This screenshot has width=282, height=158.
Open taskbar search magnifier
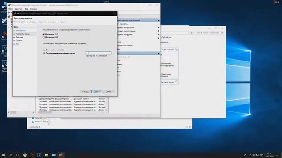point(11,155)
